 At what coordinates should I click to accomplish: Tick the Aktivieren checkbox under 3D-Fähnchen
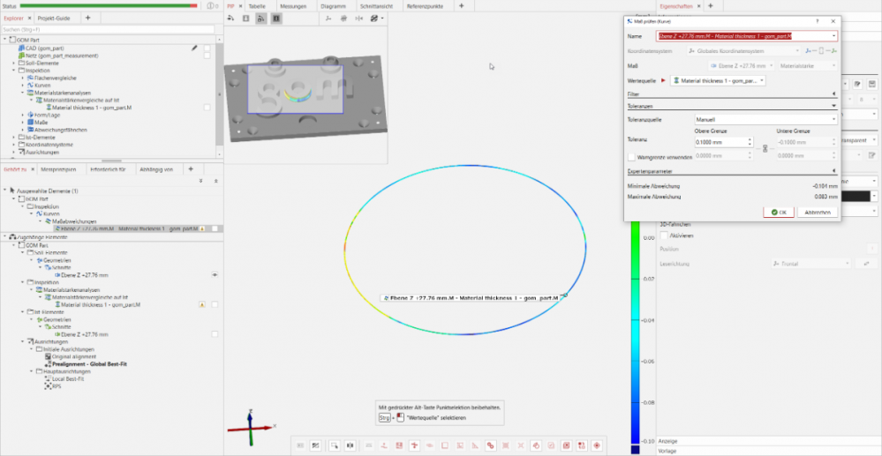click(664, 236)
